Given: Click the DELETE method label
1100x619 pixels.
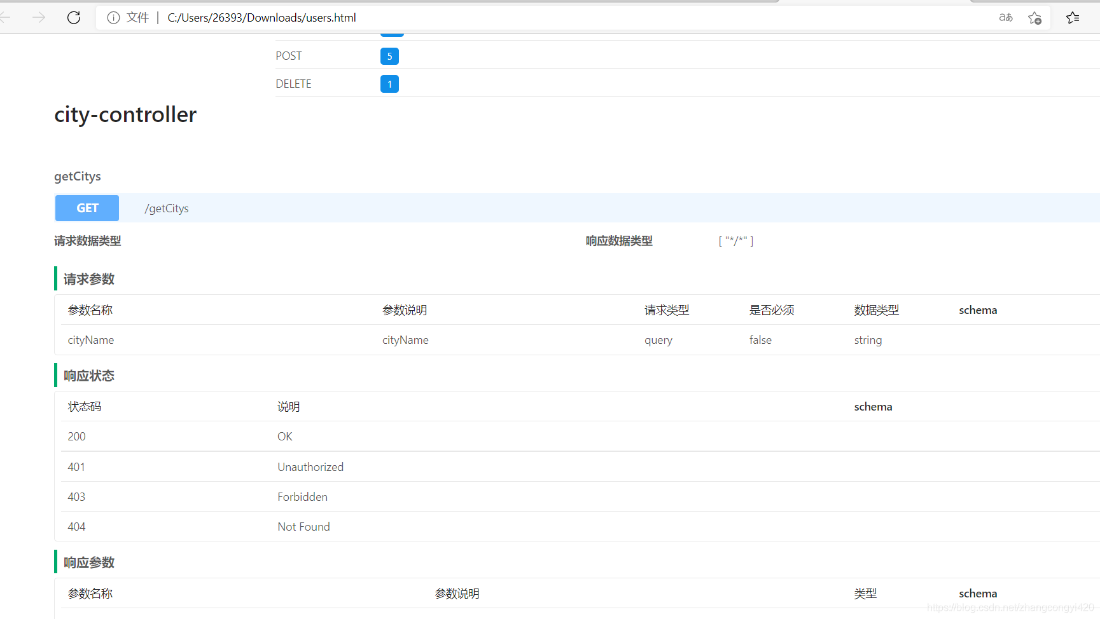Looking at the screenshot, I should tap(293, 84).
